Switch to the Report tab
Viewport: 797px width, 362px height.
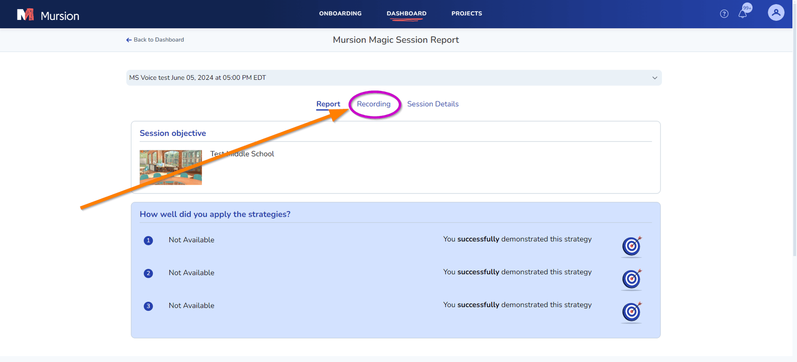click(328, 104)
